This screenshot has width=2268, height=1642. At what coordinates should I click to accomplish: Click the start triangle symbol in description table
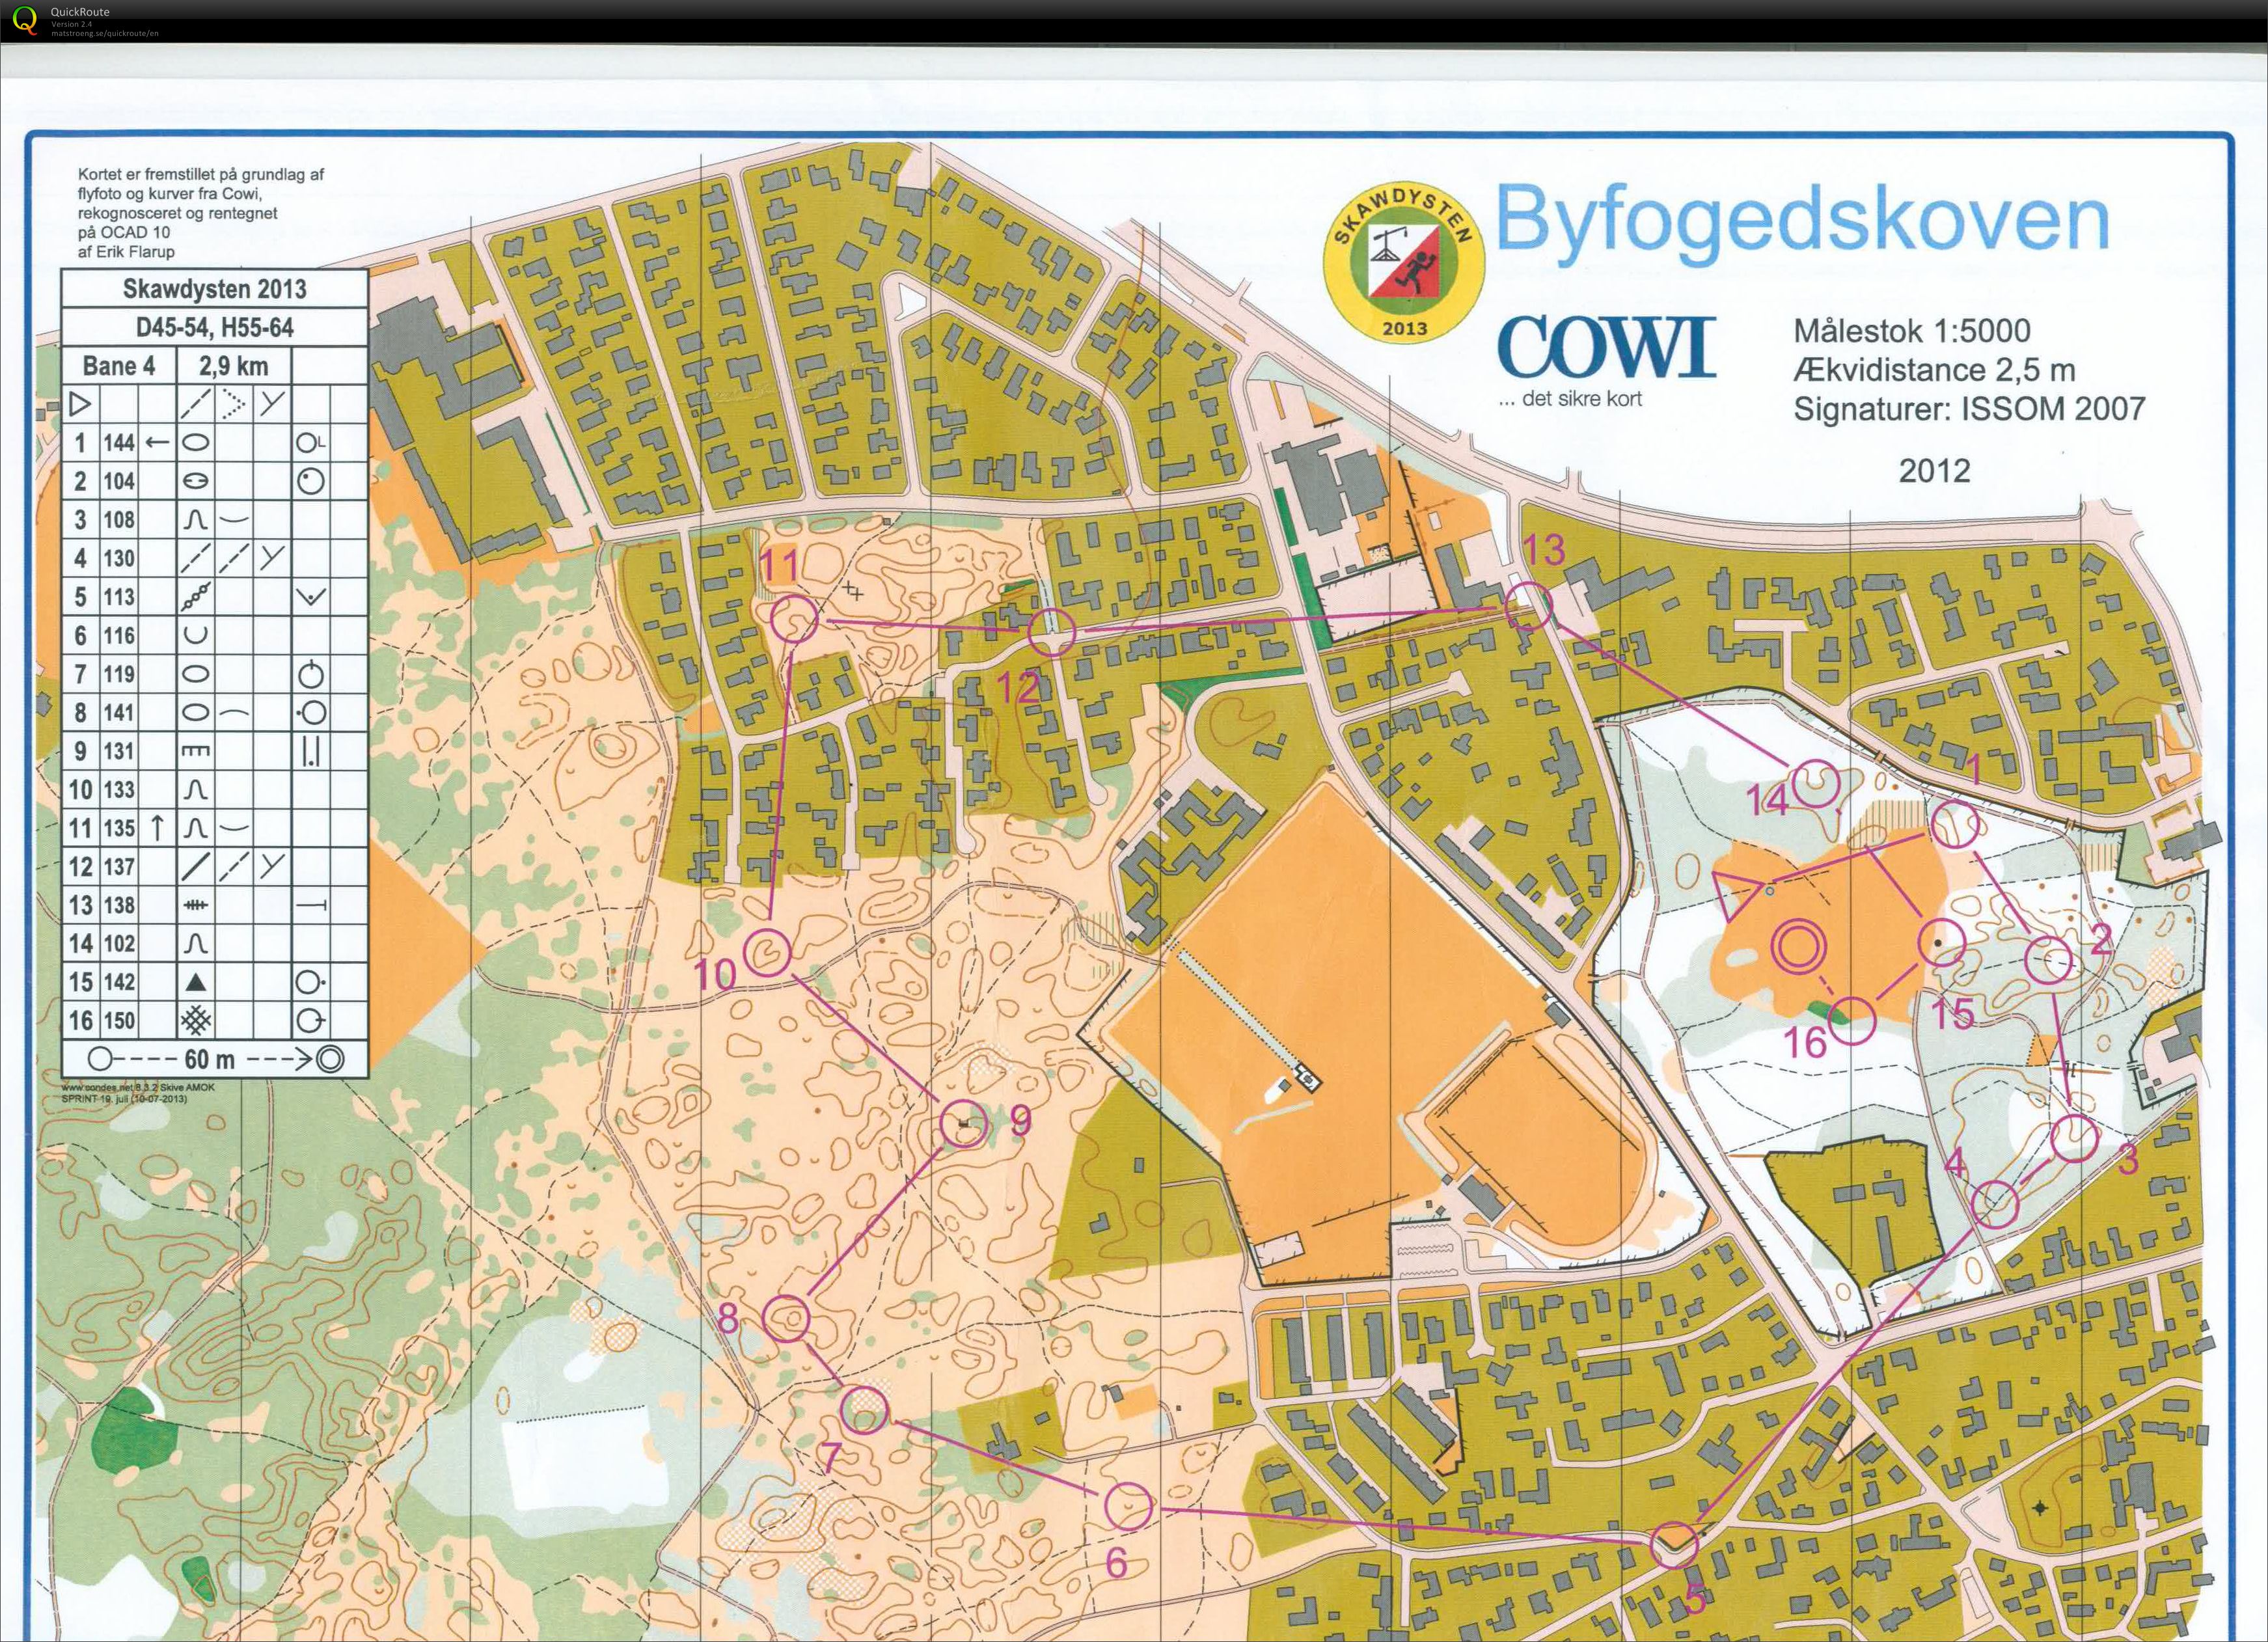(x=80, y=404)
